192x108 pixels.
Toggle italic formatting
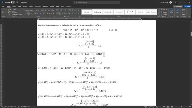[28, 13]
